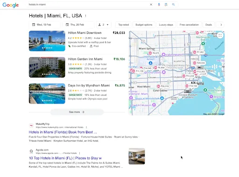
Task: Select the ₹6,875 pin near Miami Springs
Action: [x=154, y=53]
